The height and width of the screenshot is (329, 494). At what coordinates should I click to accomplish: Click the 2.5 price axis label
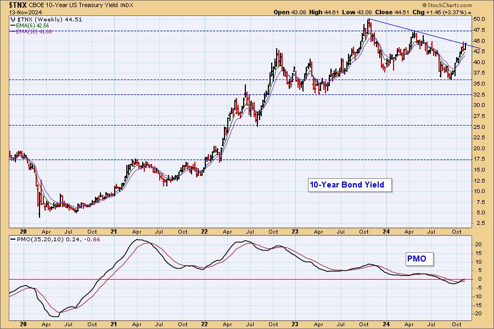click(x=480, y=223)
